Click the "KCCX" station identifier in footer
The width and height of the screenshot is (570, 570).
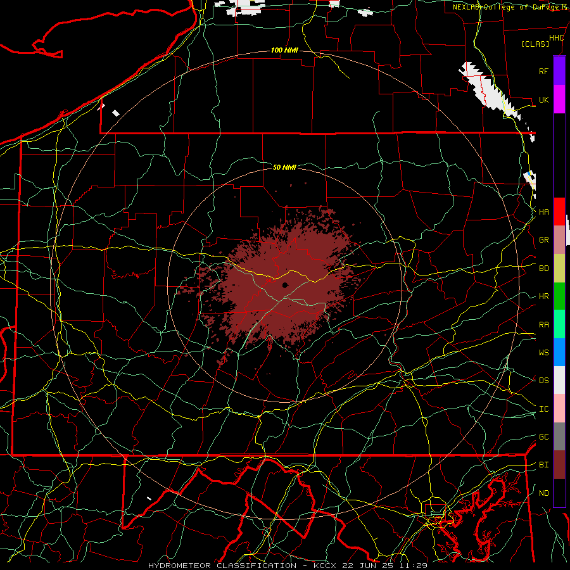coord(325,566)
